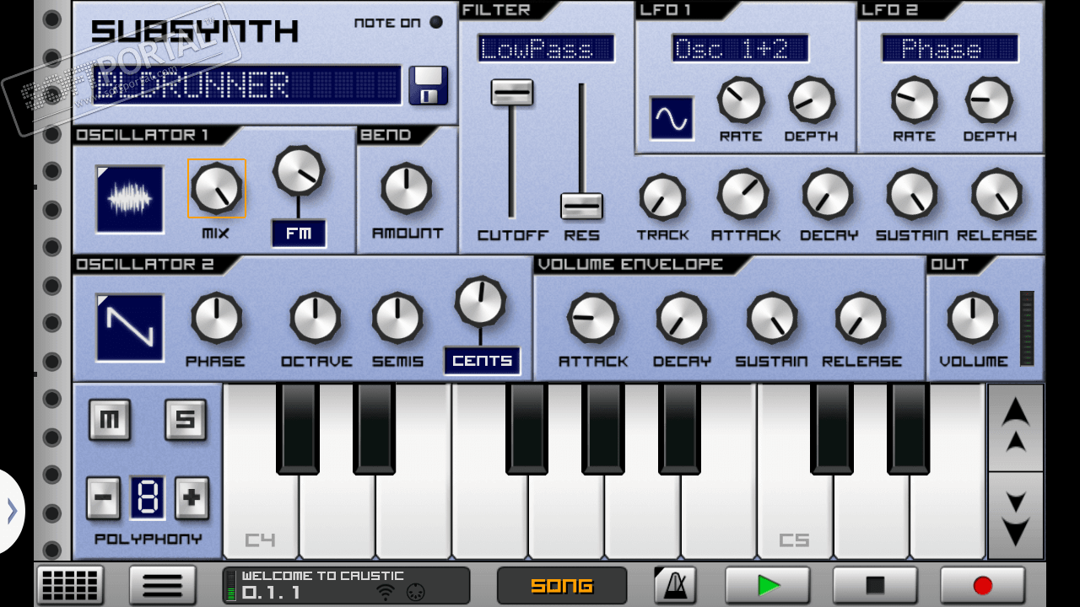Open the LFO 1 target display Osc 1+2
The height and width of the screenshot is (607, 1080).
[740, 49]
